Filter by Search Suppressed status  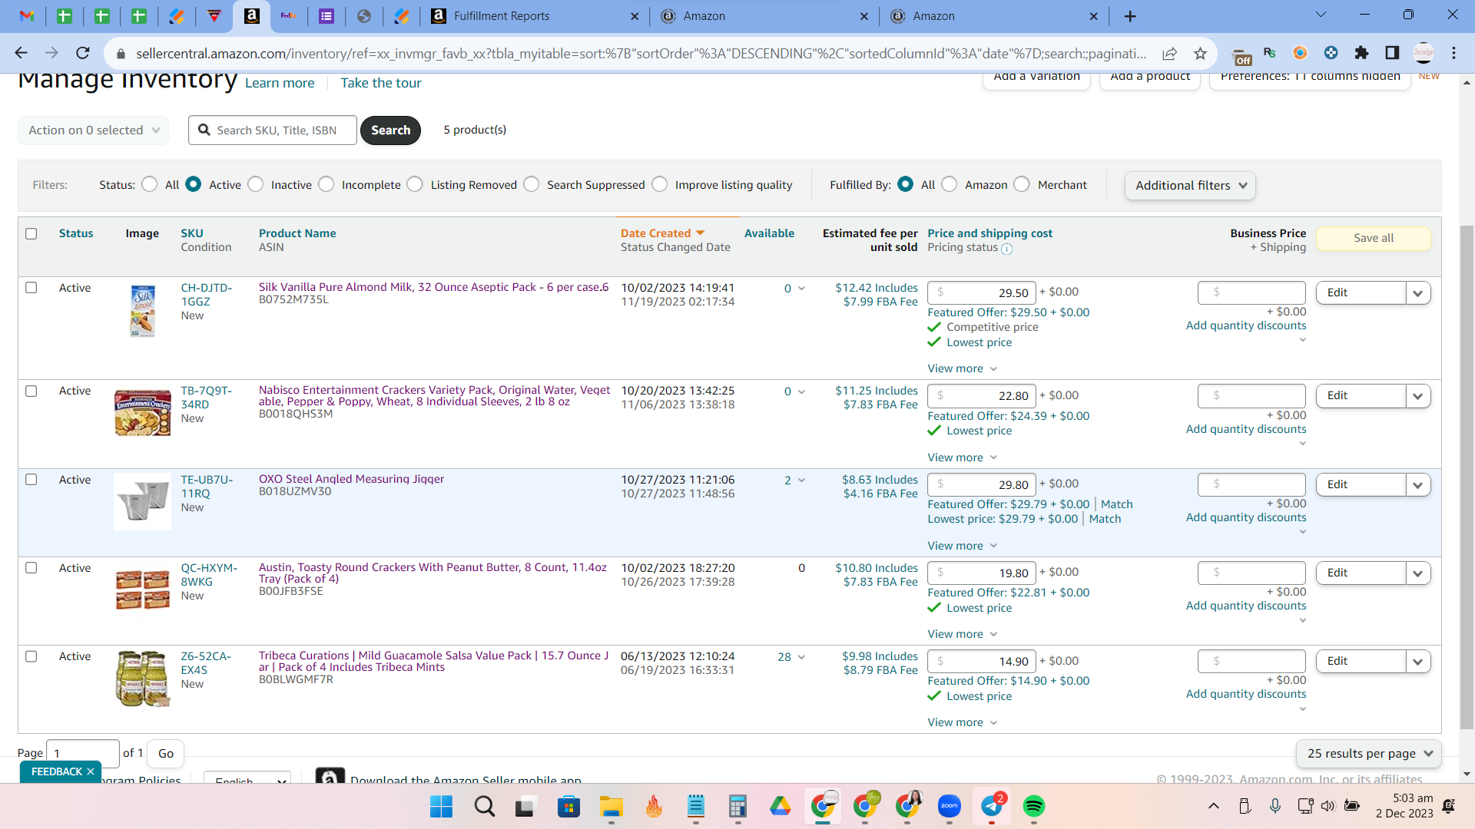point(532,184)
